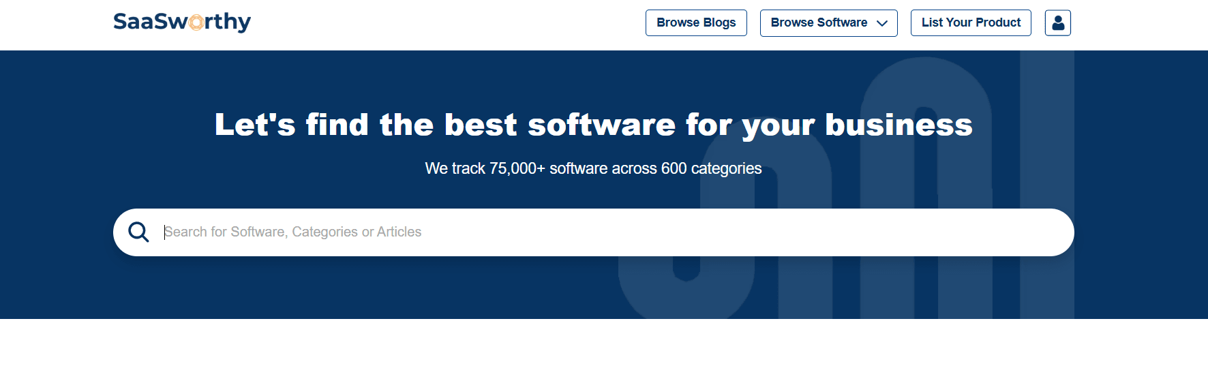This screenshot has width=1208, height=366.
Task: Click the SaaSworthy logo
Action: tap(181, 22)
